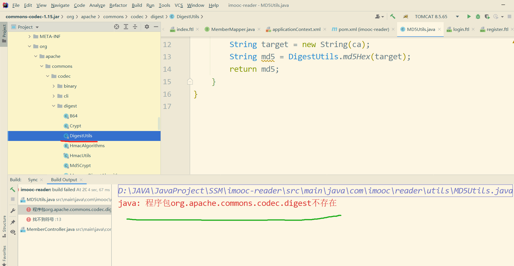This screenshot has height=266, width=514.
Task: Collapse the org folder
Action: pos(30,46)
